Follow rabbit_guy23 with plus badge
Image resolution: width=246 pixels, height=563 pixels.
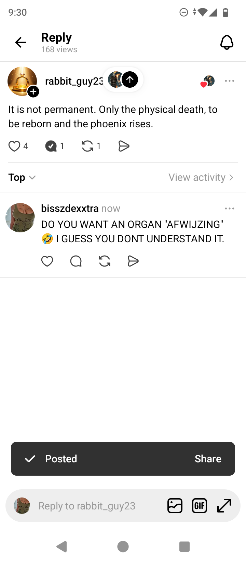coord(33,92)
